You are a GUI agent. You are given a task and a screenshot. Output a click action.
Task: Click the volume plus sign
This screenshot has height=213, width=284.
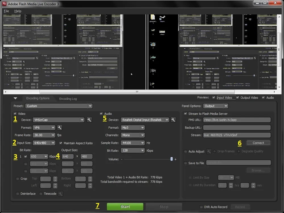[176, 160]
